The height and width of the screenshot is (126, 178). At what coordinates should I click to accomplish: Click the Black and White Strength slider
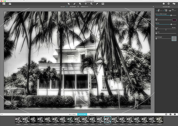[166, 15]
